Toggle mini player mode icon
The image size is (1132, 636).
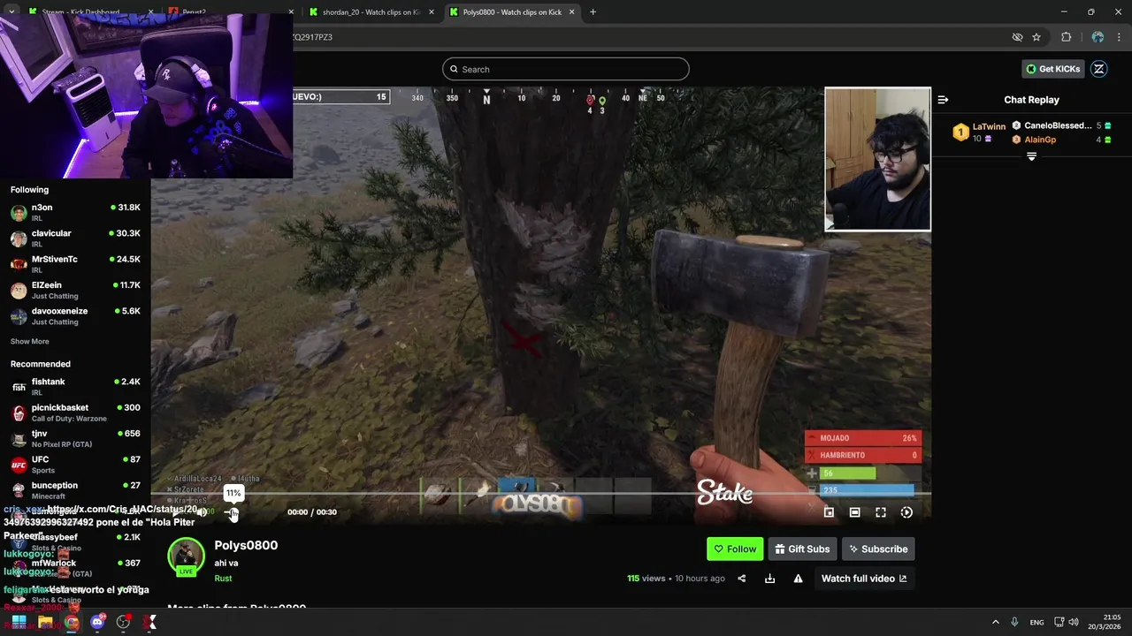(829, 512)
